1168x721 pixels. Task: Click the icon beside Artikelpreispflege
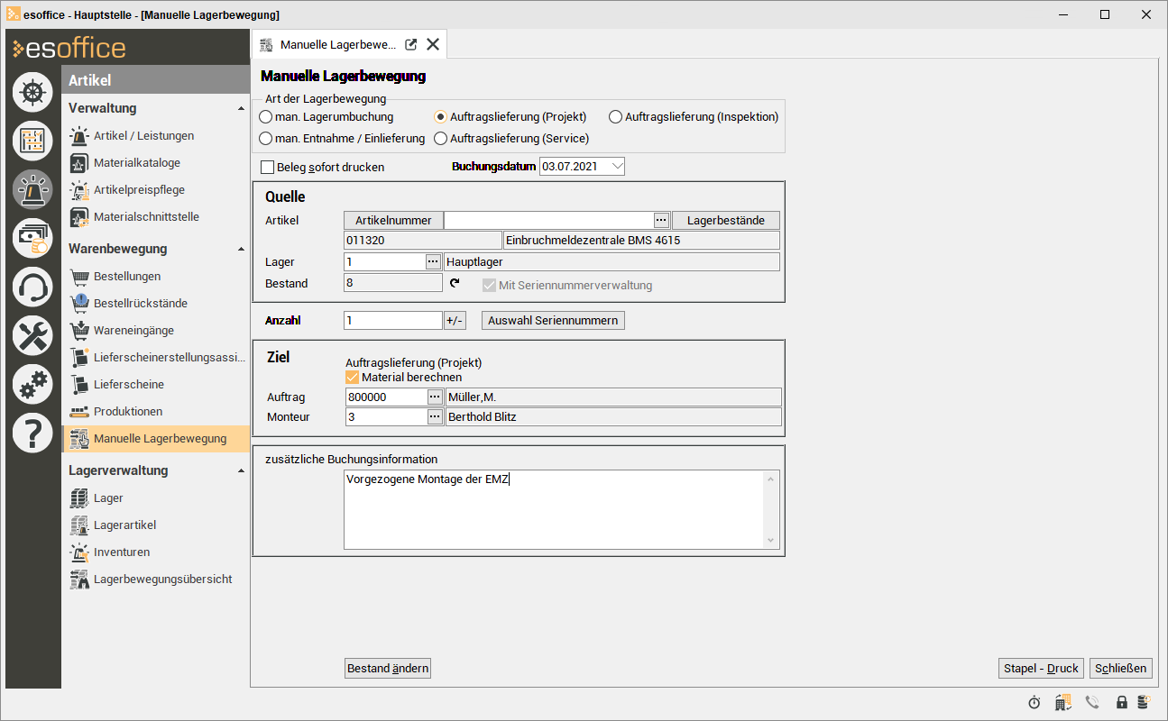click(78, 190)
